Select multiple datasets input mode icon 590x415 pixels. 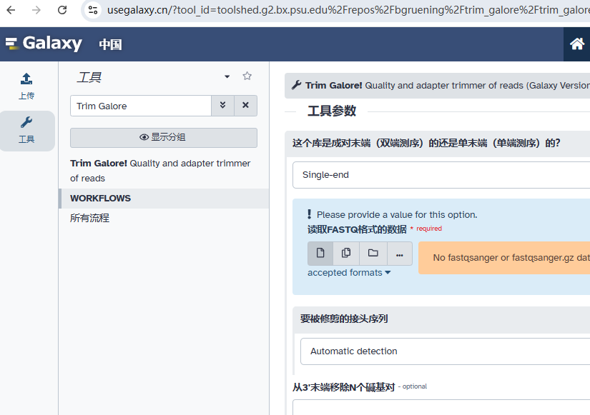pos(346,254)
